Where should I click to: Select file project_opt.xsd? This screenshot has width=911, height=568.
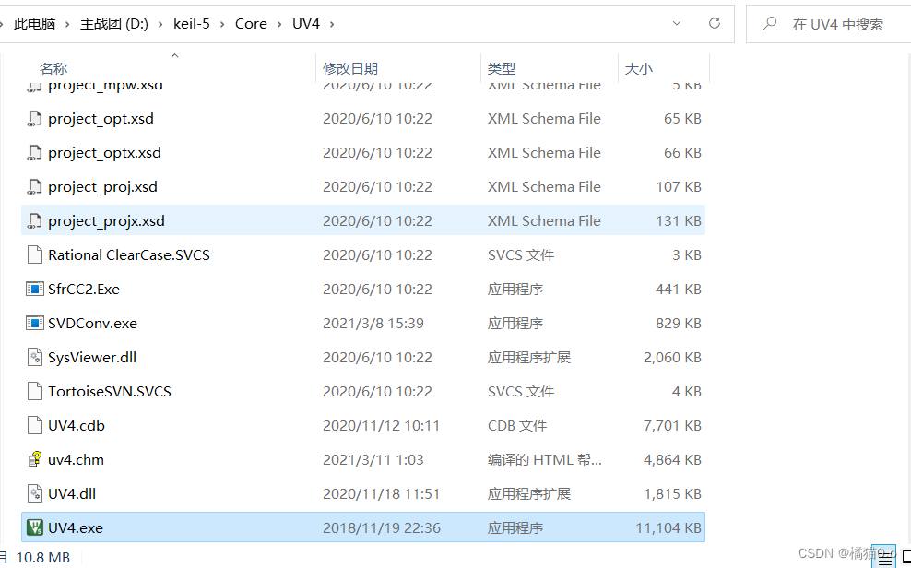pos(101,119)
